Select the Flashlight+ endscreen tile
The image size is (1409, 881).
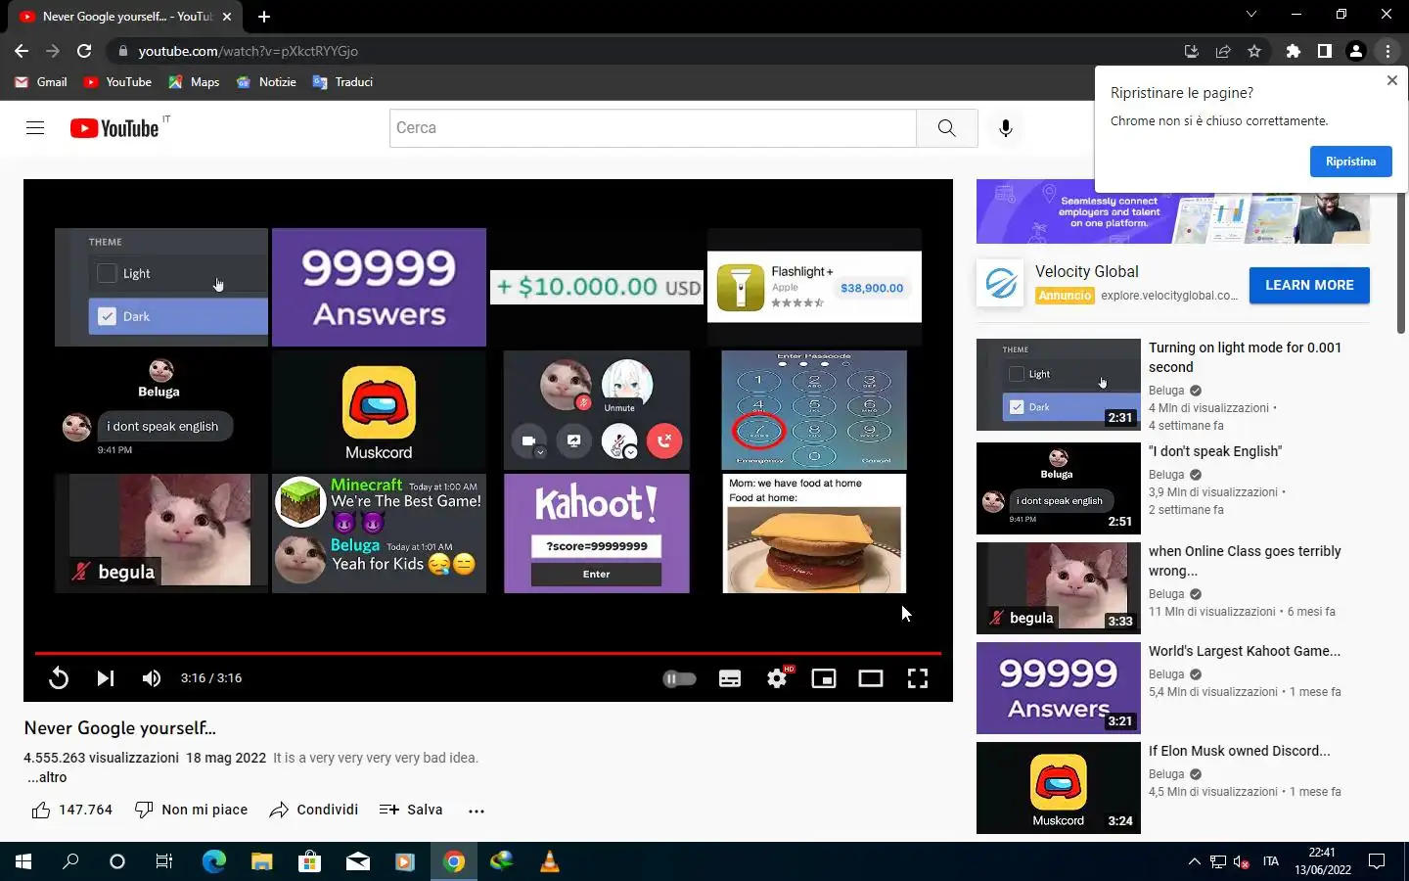[814, 287]
